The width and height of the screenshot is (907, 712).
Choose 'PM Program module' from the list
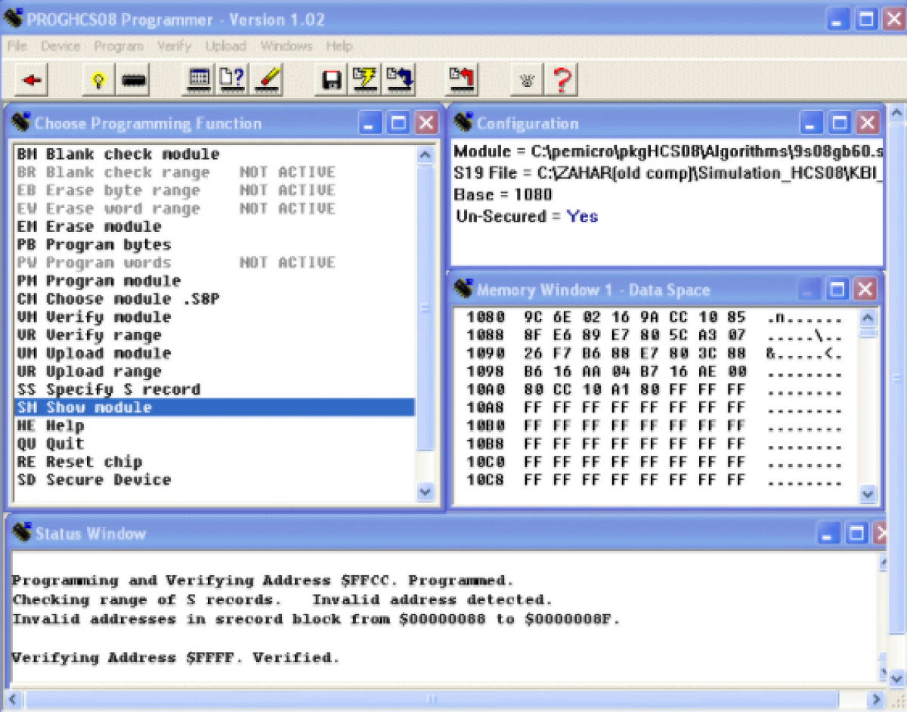98,281
